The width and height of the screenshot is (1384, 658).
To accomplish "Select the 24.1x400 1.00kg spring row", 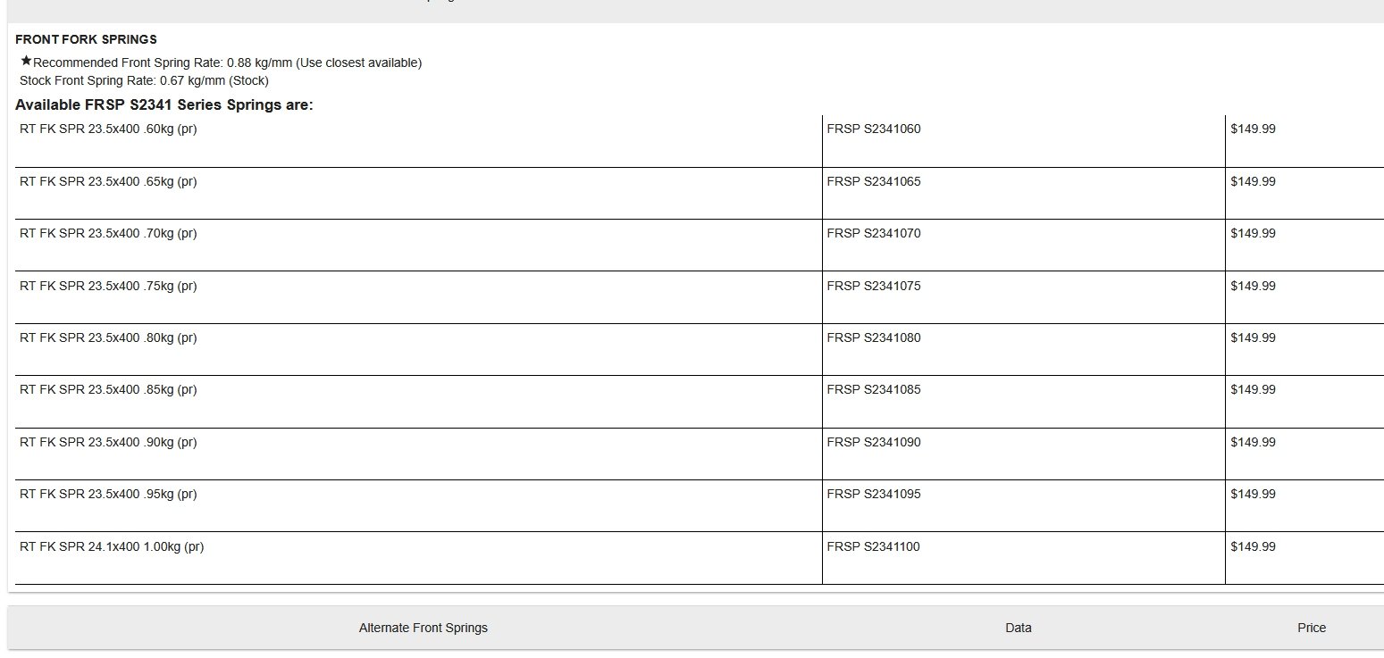I will click(112, 546).
